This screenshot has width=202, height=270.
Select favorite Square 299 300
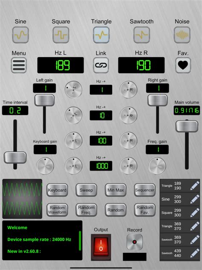180,213
